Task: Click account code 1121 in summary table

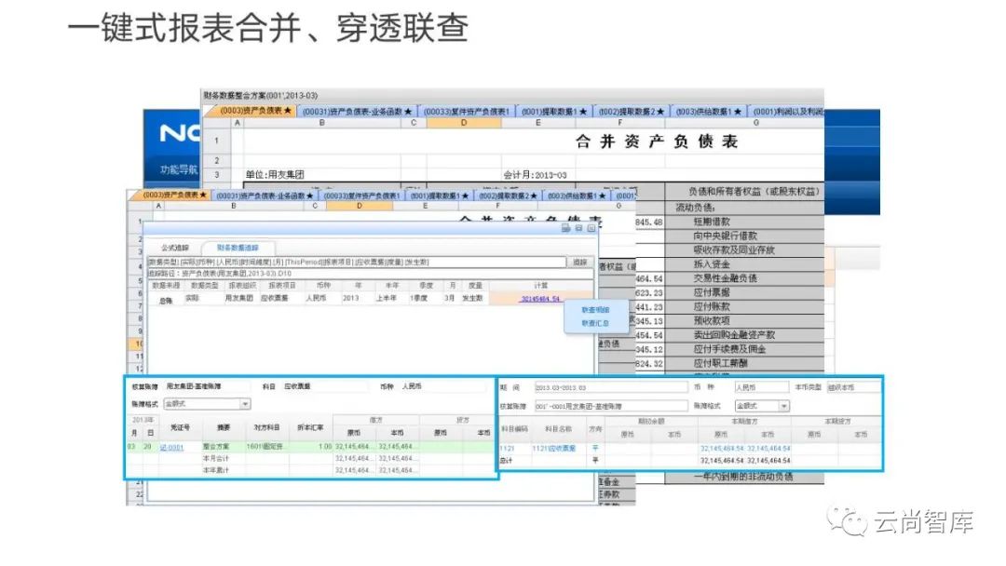Action: [507, 449]
